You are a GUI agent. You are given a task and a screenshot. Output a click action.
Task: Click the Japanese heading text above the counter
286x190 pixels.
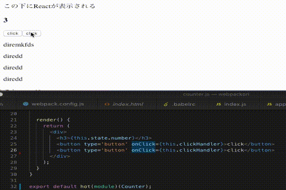(50, 6)
